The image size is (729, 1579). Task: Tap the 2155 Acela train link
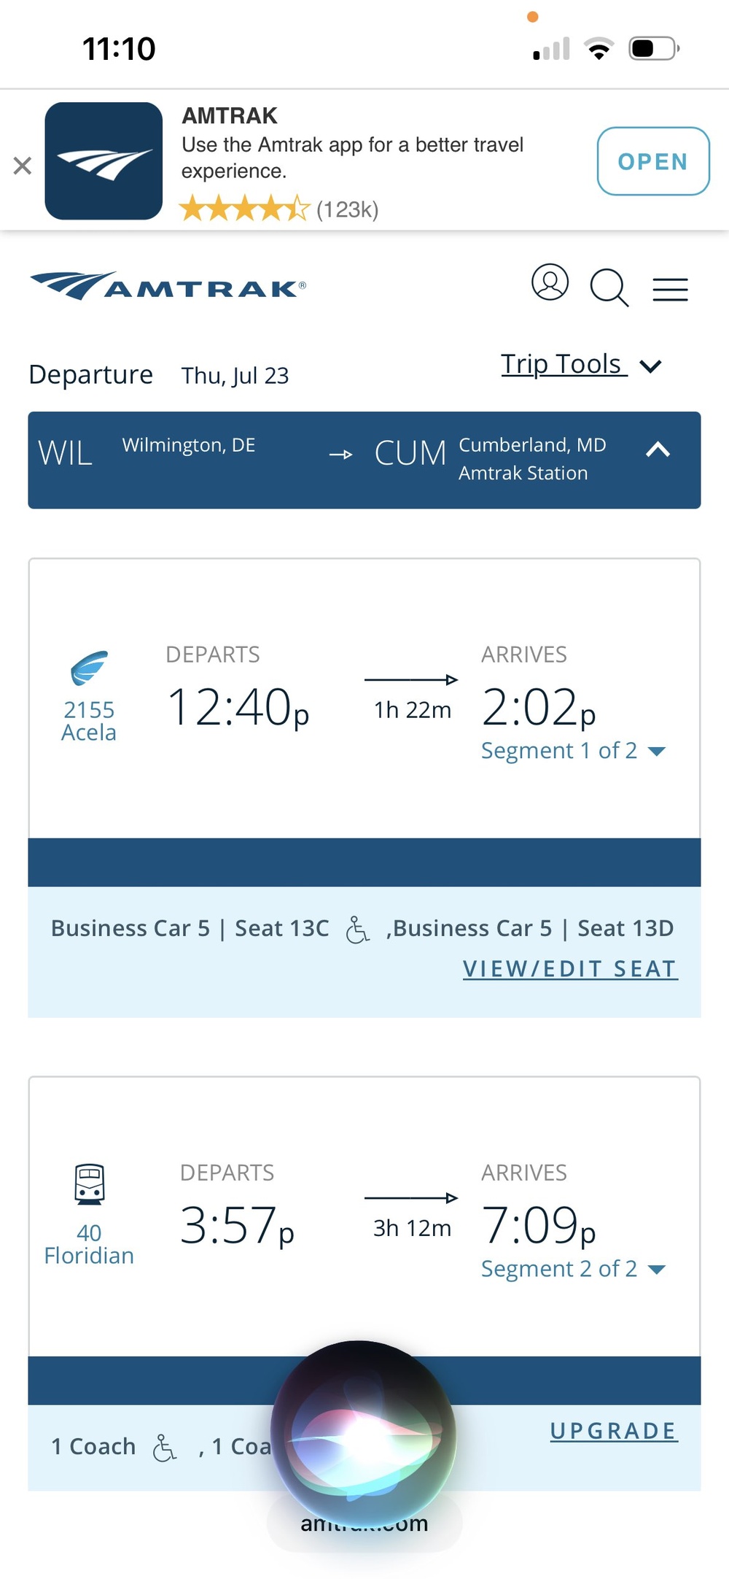(89, 720)
